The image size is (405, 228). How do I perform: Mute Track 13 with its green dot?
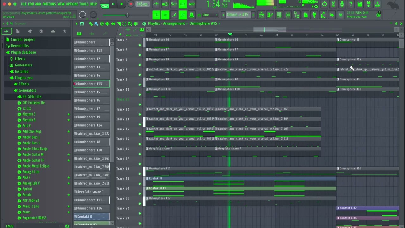140,124
